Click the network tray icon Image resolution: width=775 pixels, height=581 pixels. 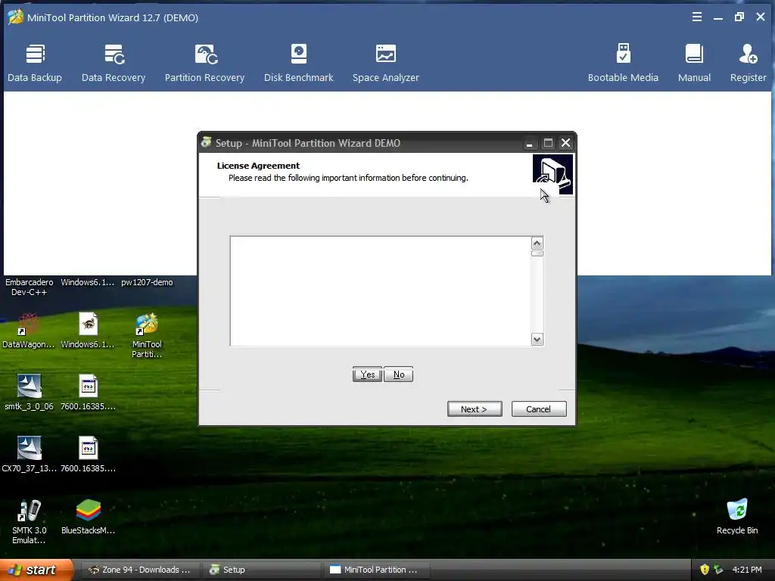click(718, 570)
